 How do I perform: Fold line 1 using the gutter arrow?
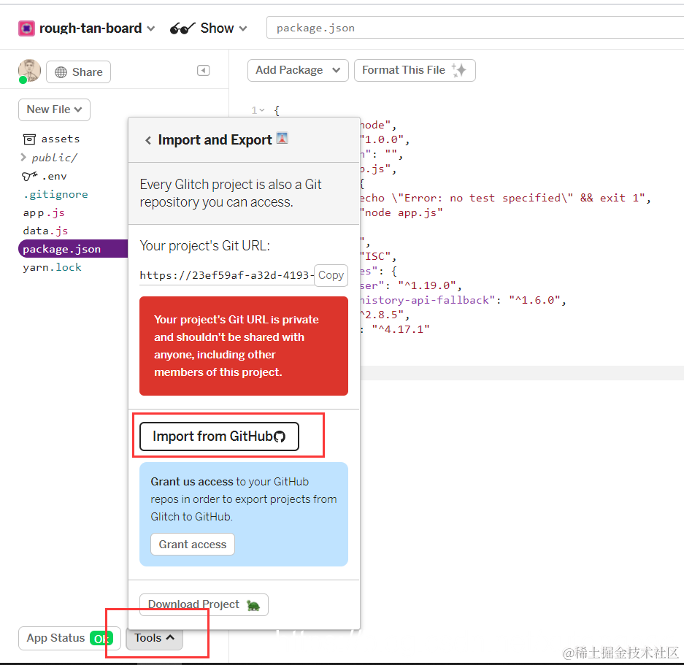[262, 110]
